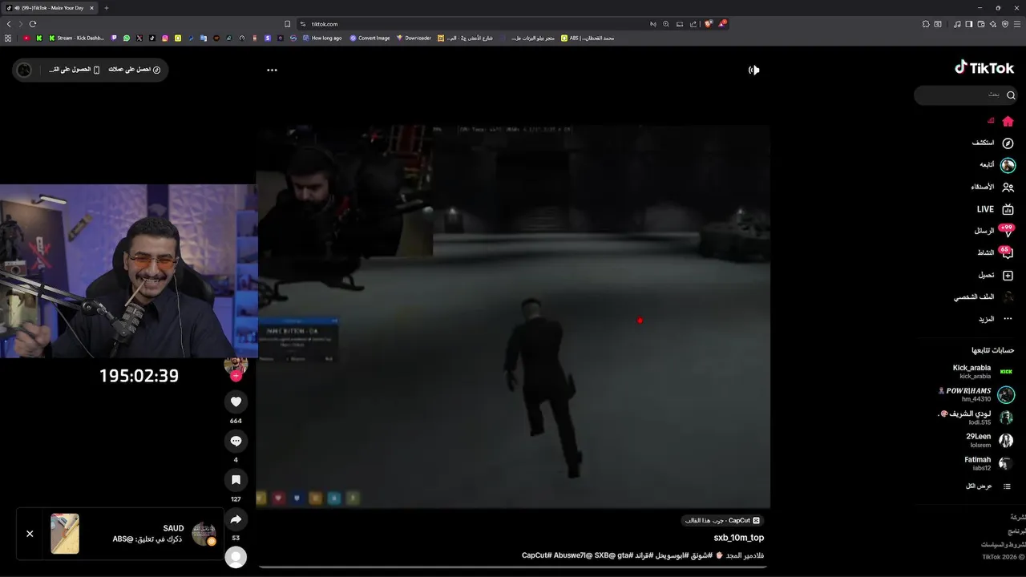
Task: Save video with the bookmark icon
Action: pyautogui.click(x=236, y=480)
